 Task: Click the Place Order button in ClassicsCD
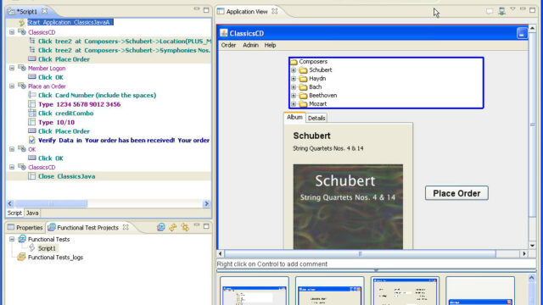click(x=456, y=193)
